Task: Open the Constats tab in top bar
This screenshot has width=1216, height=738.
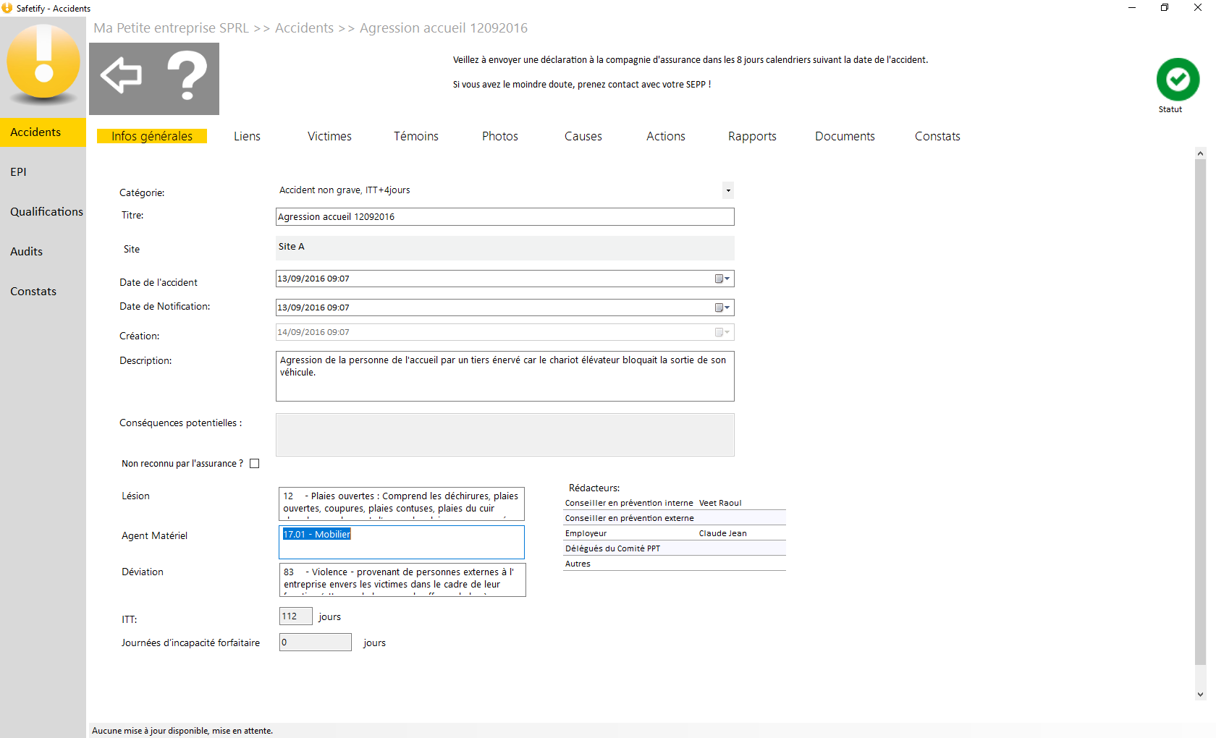Action: point(937,136)
